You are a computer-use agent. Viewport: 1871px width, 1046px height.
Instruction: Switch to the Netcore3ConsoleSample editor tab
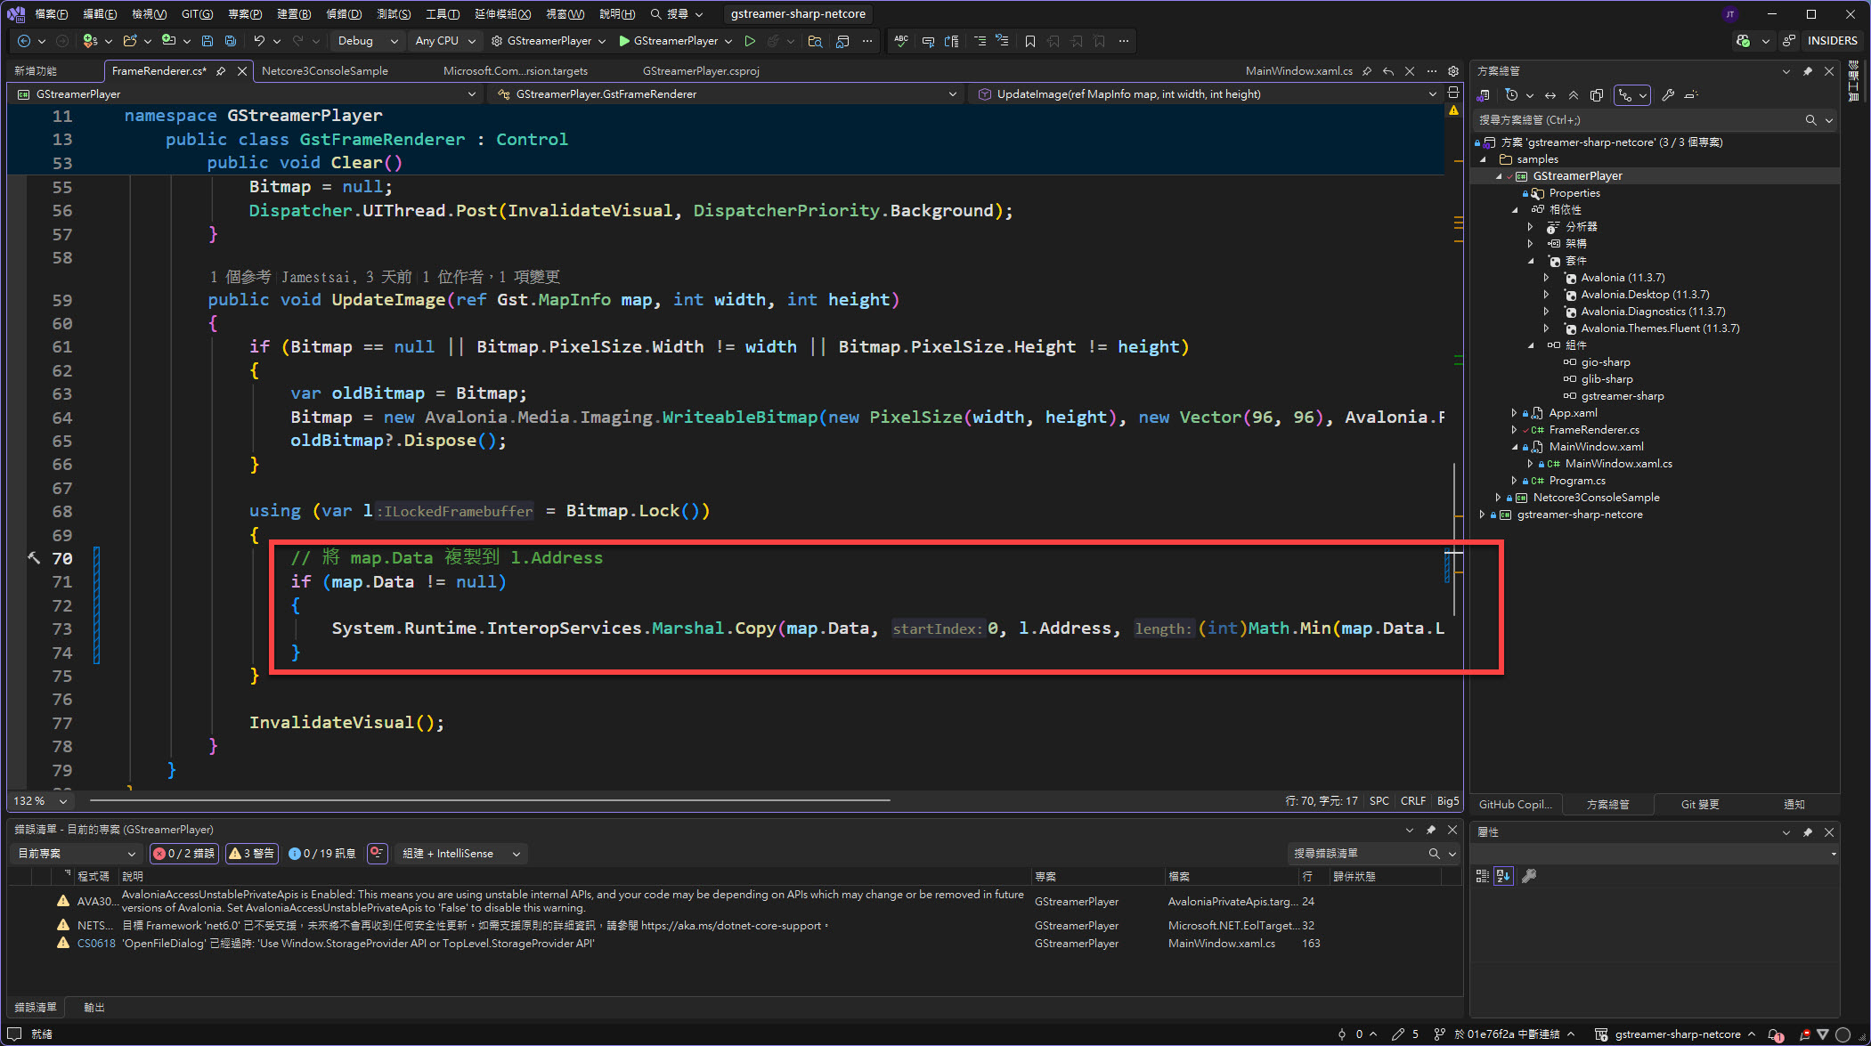pyautogui.click(x=324, y=71)
